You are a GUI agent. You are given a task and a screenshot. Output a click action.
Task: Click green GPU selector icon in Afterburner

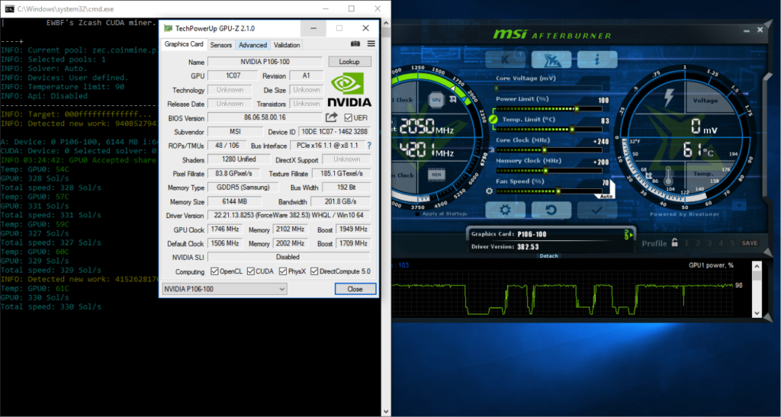point(628,234)
